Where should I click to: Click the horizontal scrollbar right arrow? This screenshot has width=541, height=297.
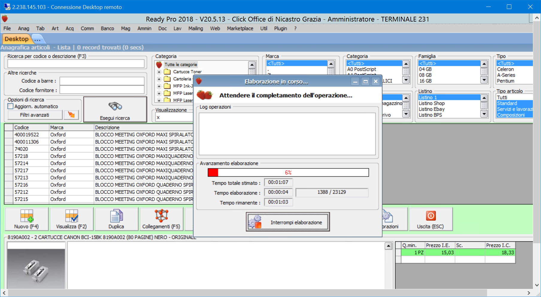(x=529, y=293)
